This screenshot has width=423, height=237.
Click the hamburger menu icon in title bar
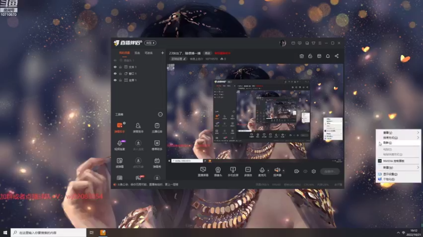320,43
